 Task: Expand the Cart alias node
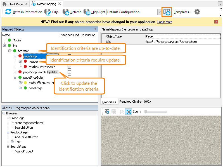point(12,142)
